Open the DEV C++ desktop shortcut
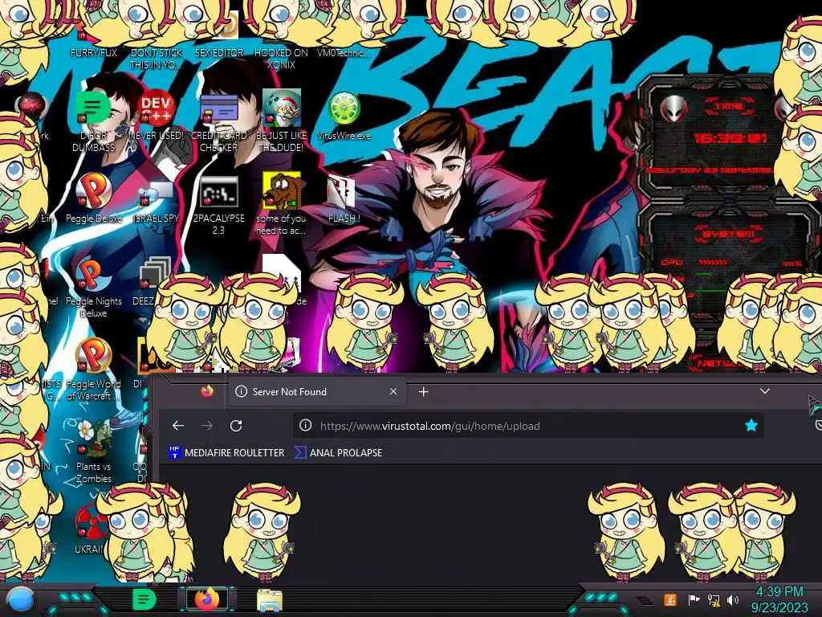Screen dimensions: 822x617 156,110
